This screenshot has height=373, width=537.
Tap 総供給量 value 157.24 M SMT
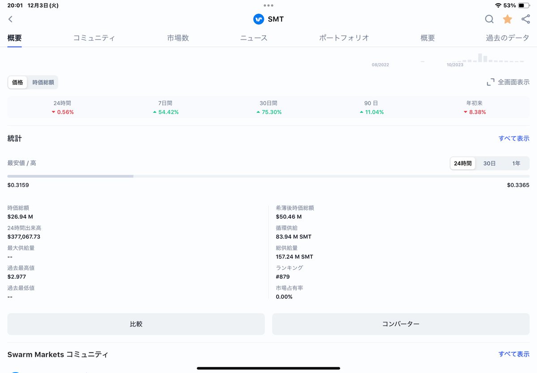[x=294, y=257]
